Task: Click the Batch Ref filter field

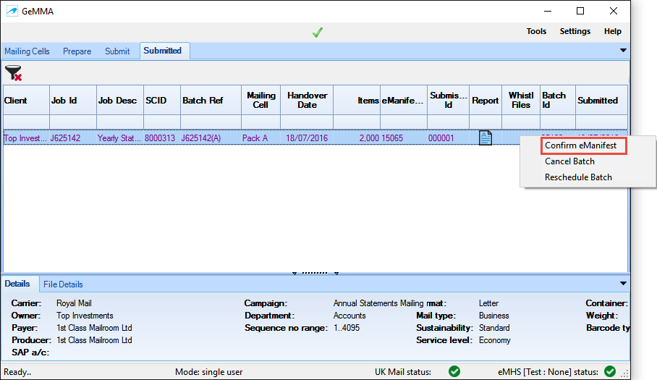Action: (x=211, y=122)
